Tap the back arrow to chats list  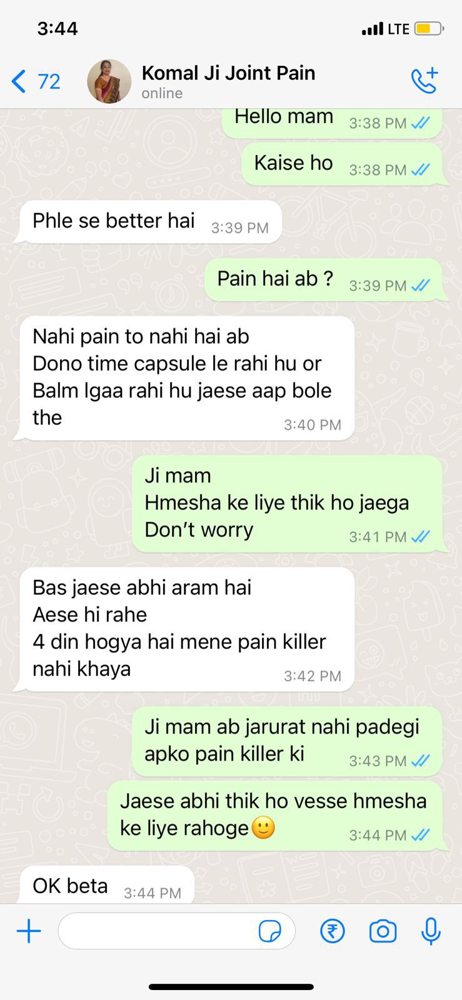click(19, 81)
